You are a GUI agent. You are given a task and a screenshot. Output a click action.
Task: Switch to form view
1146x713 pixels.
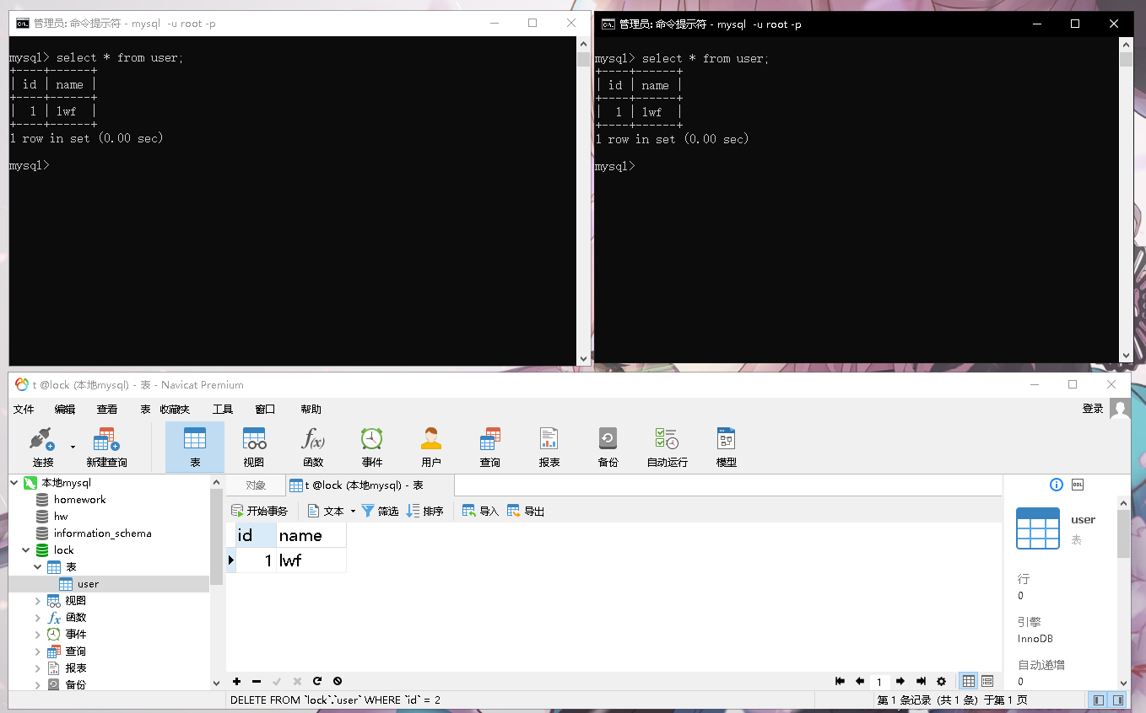click(987, 681)
